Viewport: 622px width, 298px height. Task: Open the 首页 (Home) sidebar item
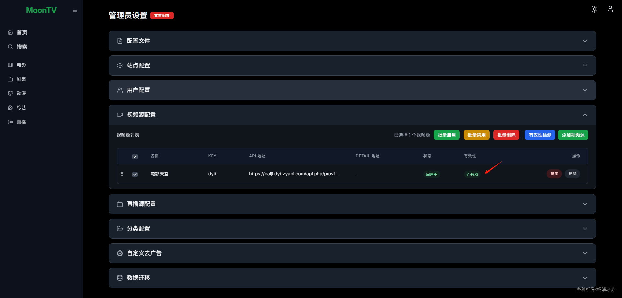[22, 32]
